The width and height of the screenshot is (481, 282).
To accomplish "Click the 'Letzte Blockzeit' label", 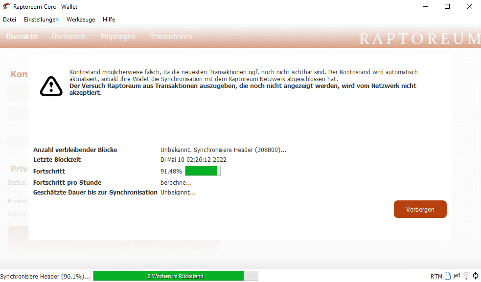I will pyautogui.click(x=57, y=160).
